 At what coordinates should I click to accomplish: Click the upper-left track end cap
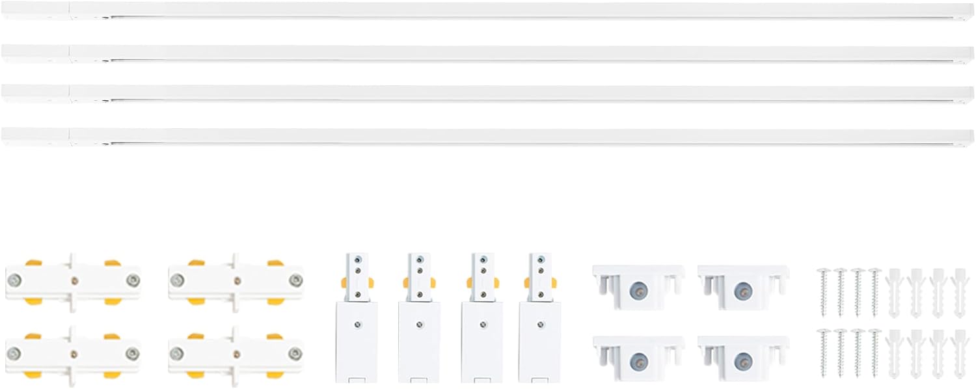[638, 286]
